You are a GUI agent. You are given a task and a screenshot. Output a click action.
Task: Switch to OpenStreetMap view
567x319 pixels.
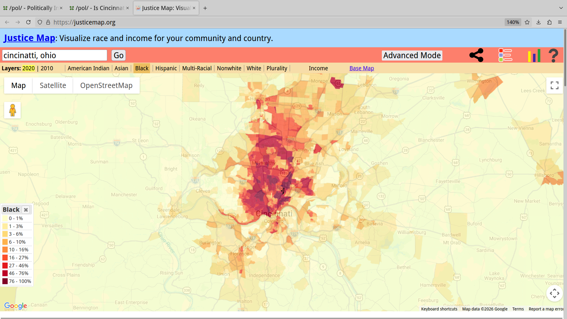106,86
